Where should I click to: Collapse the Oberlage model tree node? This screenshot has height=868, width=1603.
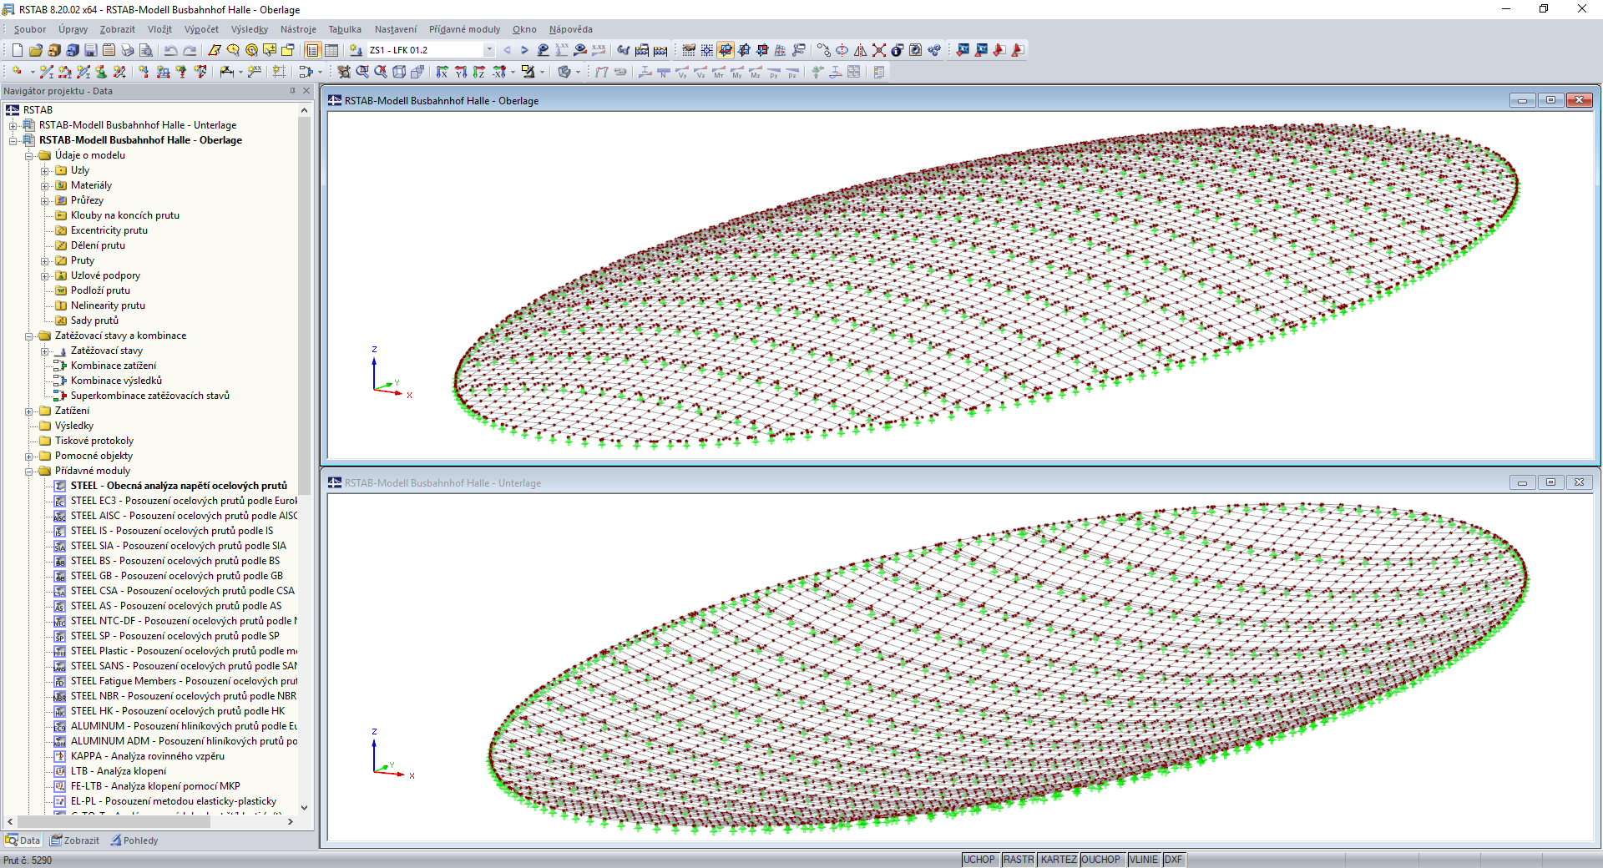[13, 140]
